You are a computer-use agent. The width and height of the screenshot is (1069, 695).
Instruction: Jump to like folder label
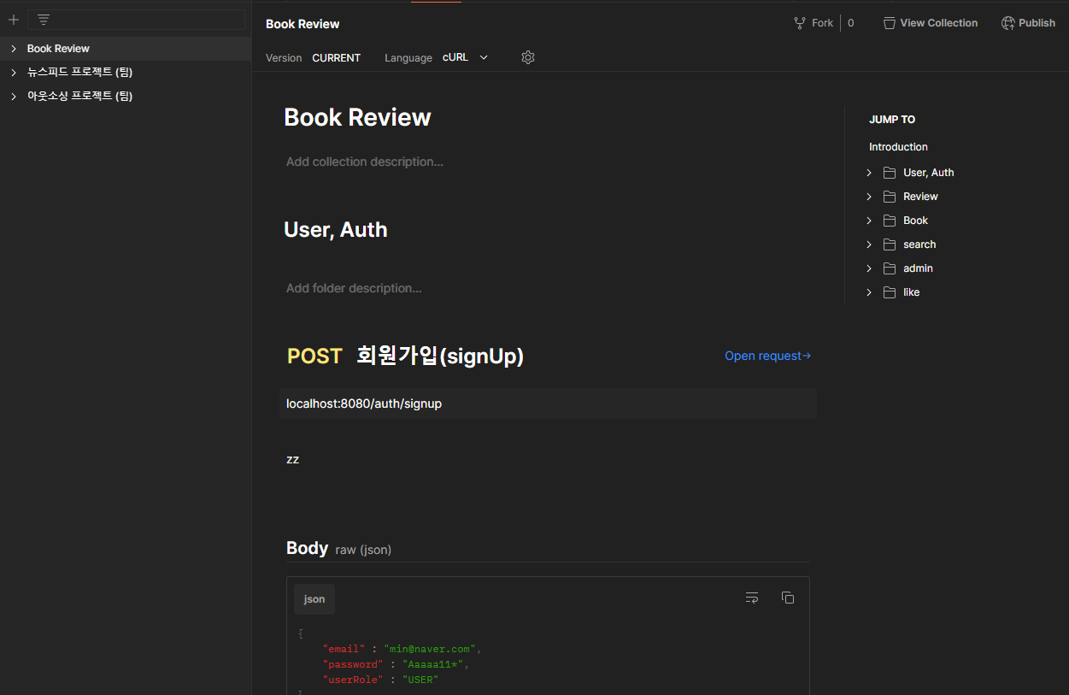point(911,292)
